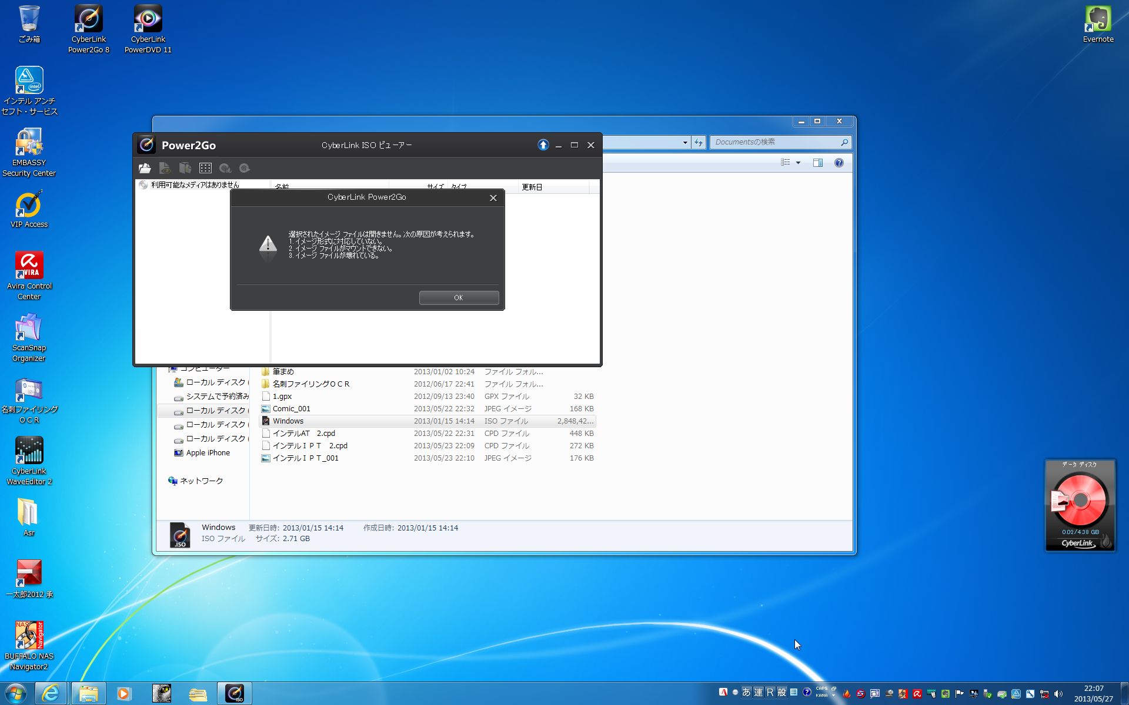Open the Explorer help icon
Image resolution: width=1129 pixels, height=705 pixels.
coord(839,163)
